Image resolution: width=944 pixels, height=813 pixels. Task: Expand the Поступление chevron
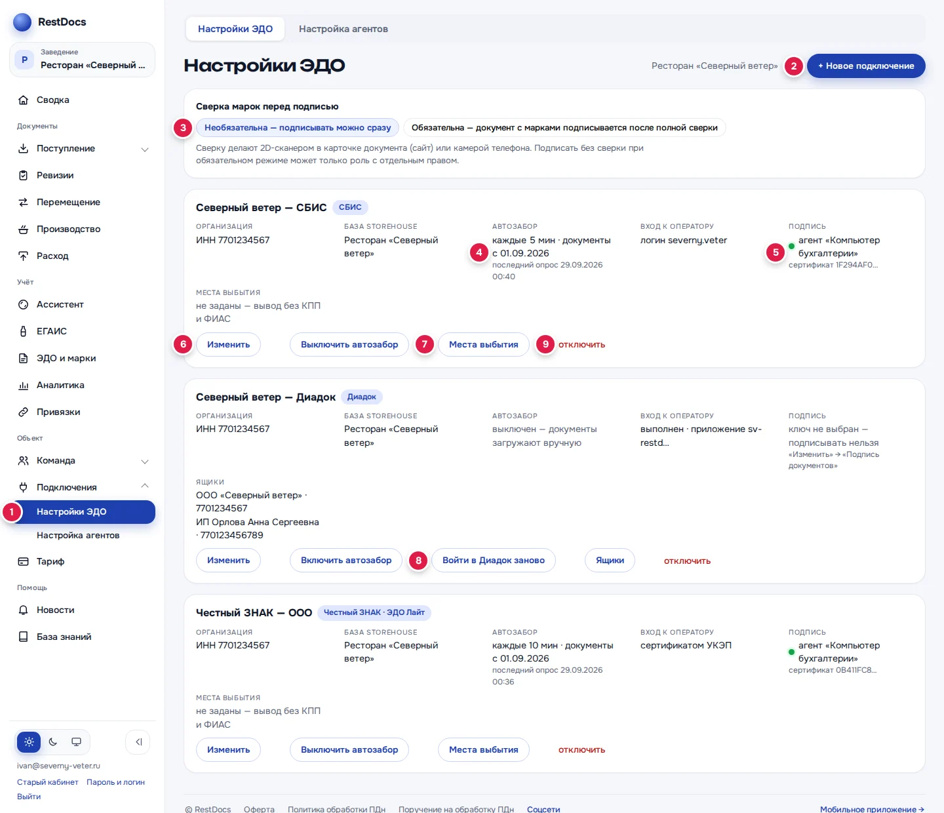pos(145,149)
